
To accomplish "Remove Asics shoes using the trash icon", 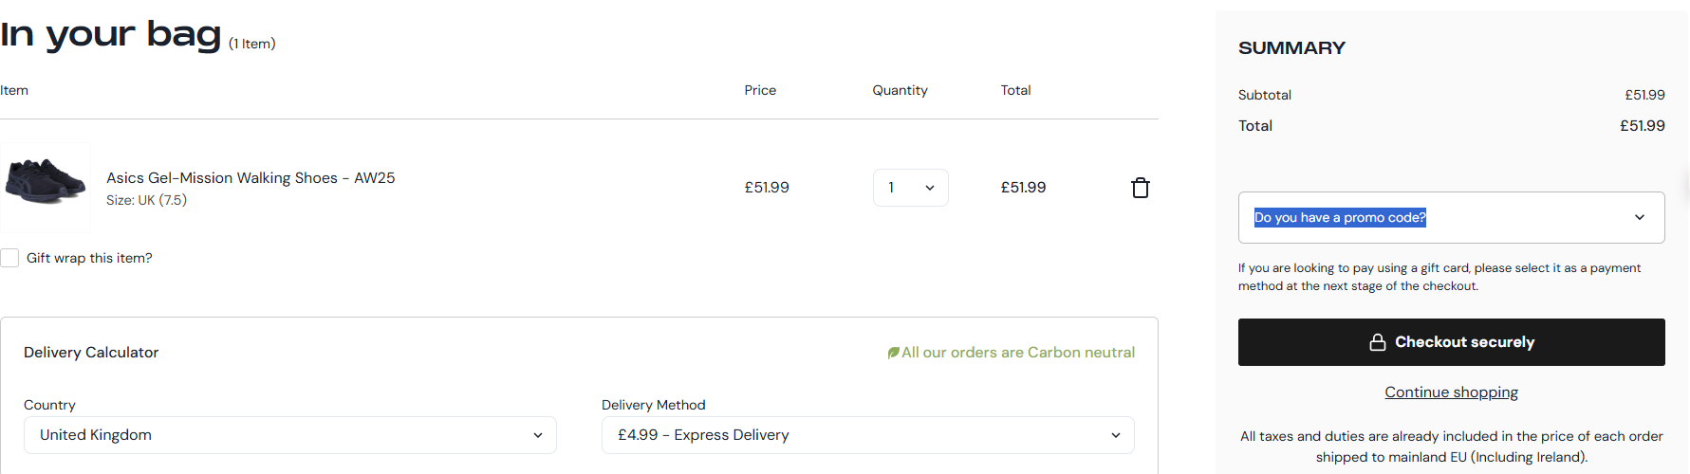I will coord(1141,188).
